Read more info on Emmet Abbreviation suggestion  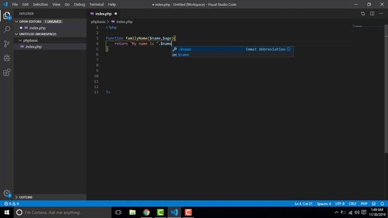289,49
